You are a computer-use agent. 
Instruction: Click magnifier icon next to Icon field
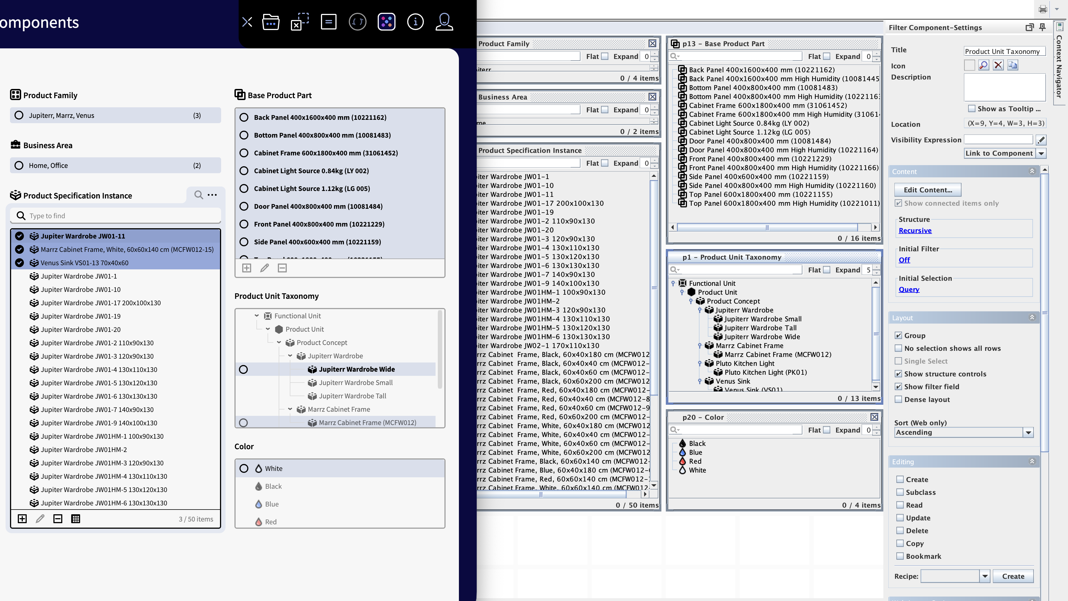pos(983,65)
